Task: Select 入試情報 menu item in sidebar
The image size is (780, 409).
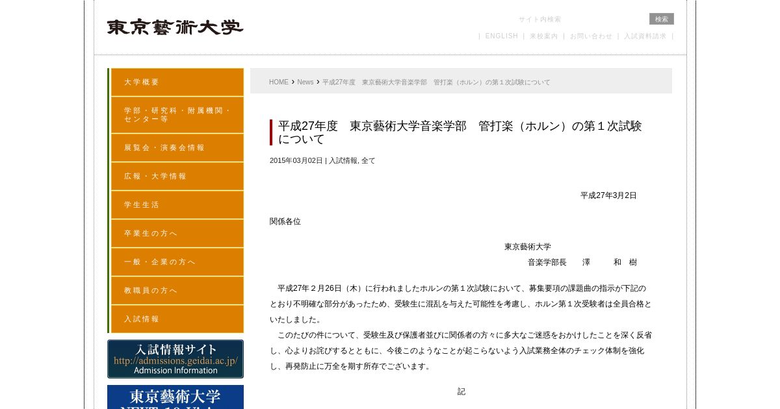Action: 177,319
